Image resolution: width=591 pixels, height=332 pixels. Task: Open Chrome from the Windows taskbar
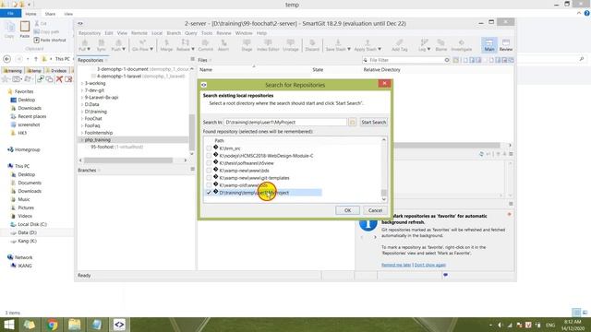click(x=53, y=325)
